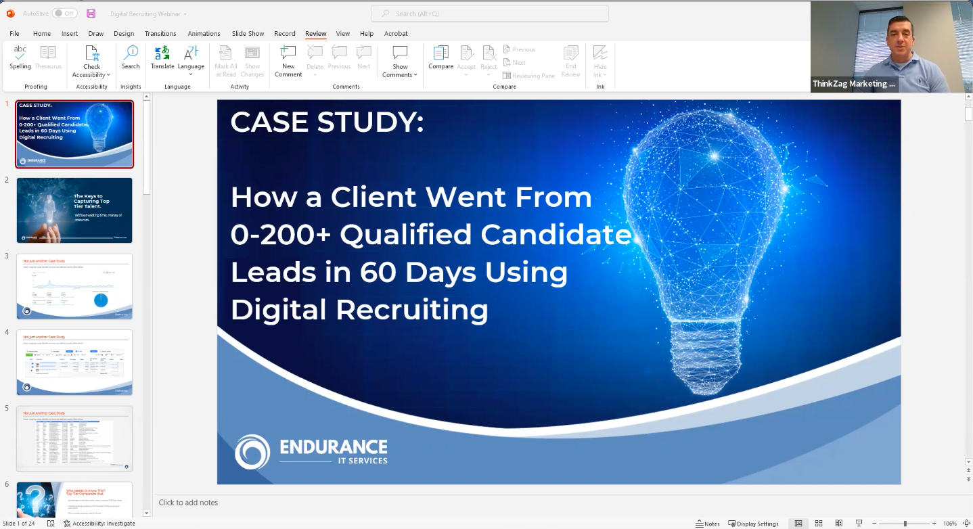Switch to the Home tab

pyautogui.click(x=42, y=33)
